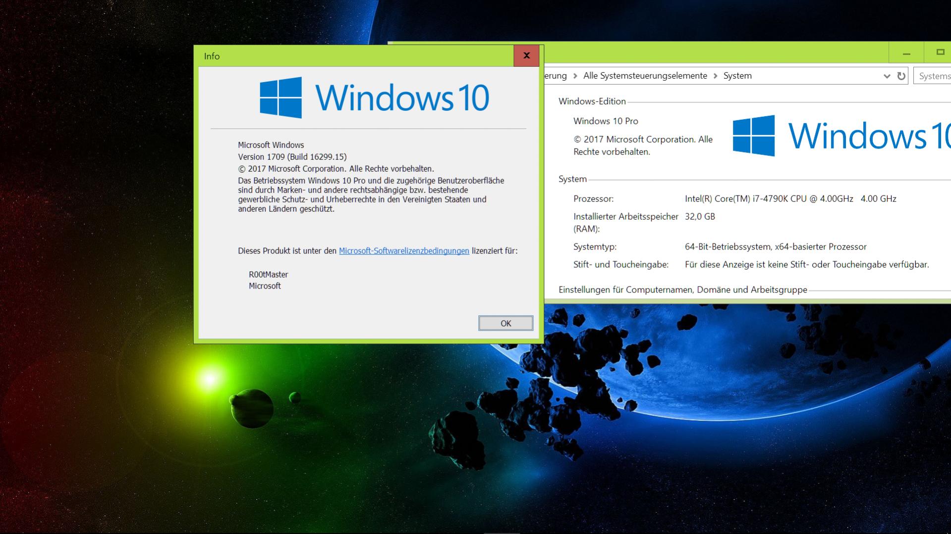Click the 'Microsoft Windows' line in the Info dialog
This screenshot has width=951, height=534.
271,145
